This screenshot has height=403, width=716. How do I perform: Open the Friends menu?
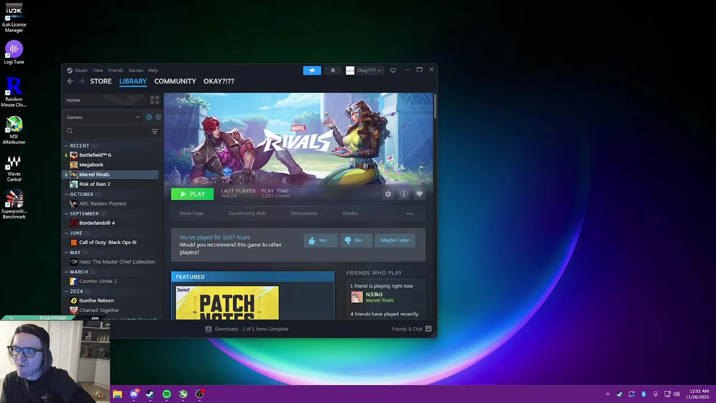point(116,71)
